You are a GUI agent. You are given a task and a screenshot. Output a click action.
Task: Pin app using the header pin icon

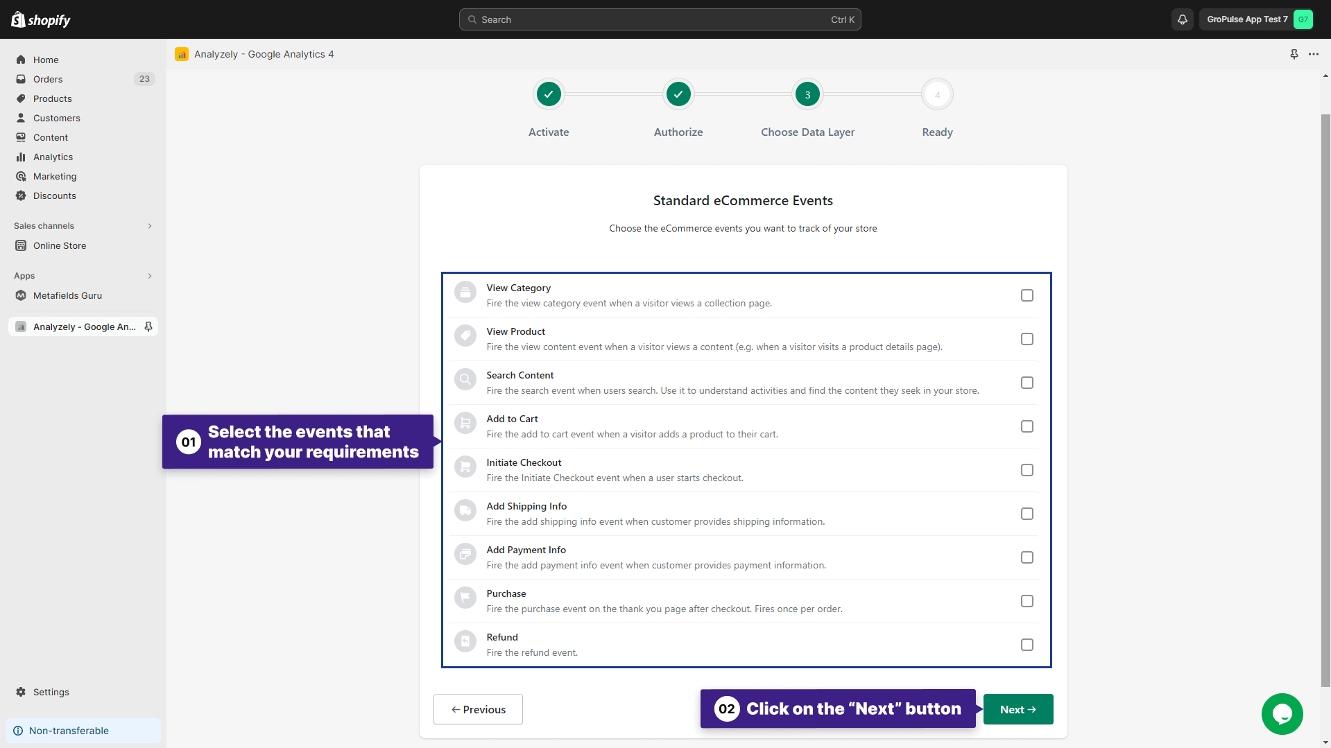point(1294,54)
